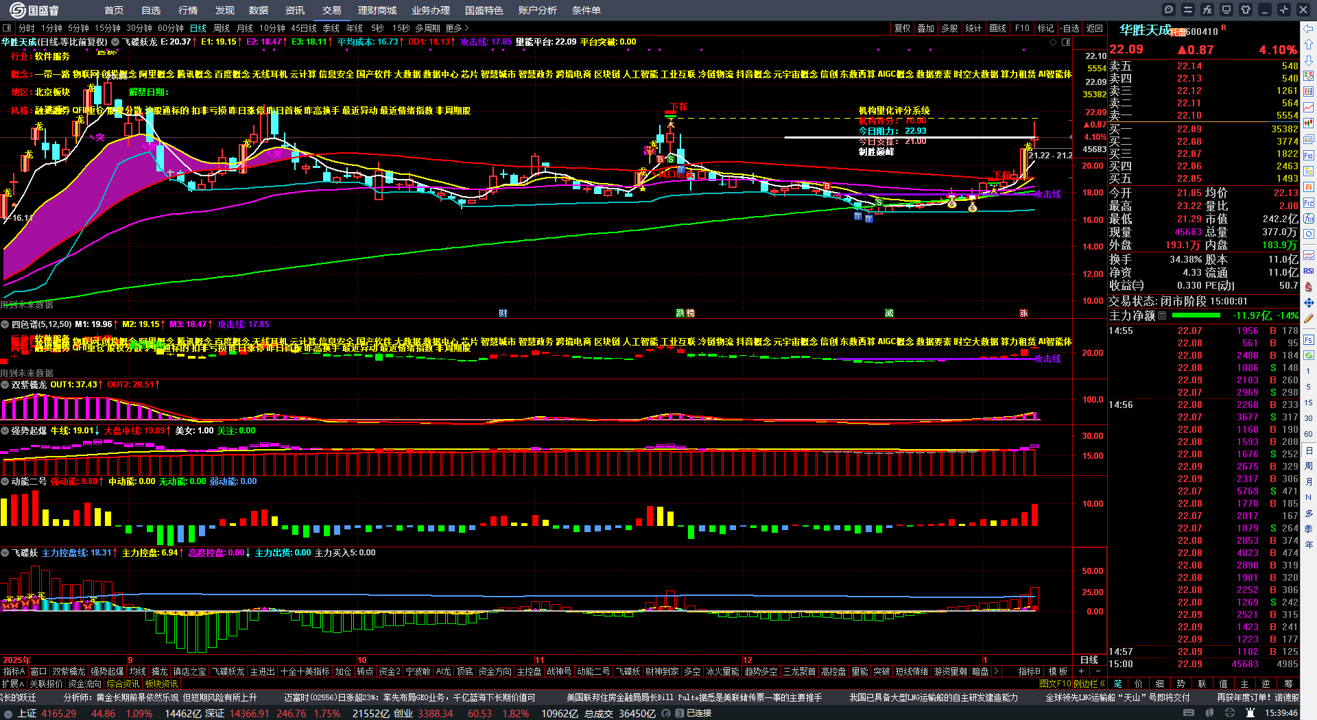Open the 动能二号 pane header dropdown
This screenshot has width=1317, height=720.
coord(5,481)
